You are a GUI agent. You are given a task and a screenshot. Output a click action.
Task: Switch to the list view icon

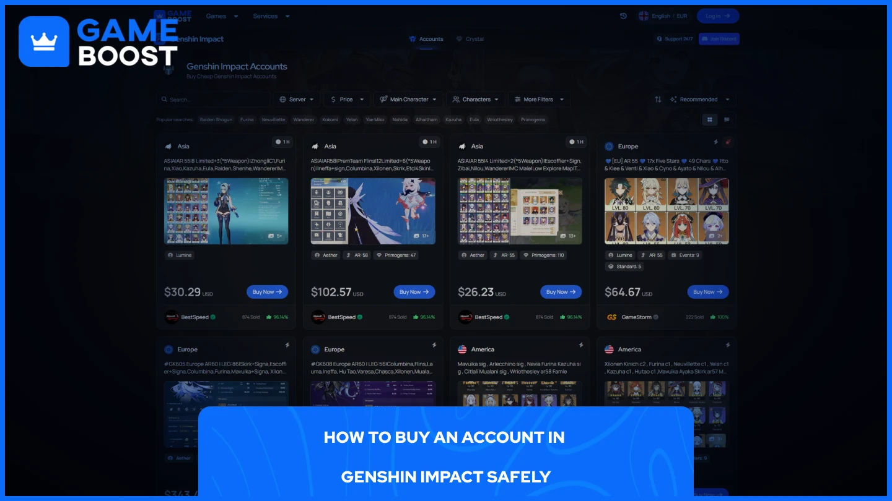point(727,119)
